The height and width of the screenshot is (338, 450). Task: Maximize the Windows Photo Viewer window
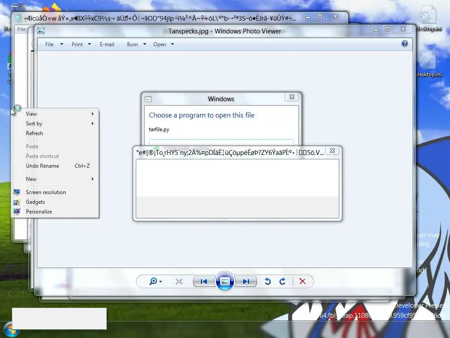click(x=388, y=29)
